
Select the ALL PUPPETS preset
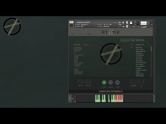coord(140,66)
